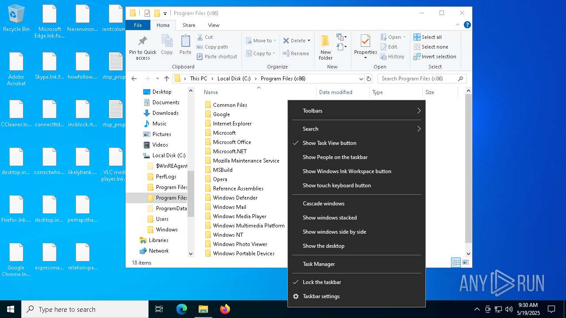Toggle Show Task View button option
Screen dimensions: 566x318
click(x=356, y=143)
